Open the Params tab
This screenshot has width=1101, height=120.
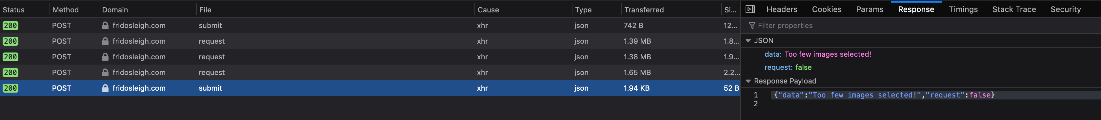(x=869, y=9)
